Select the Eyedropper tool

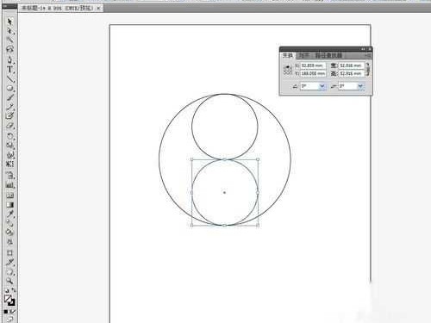click(9, 214)
